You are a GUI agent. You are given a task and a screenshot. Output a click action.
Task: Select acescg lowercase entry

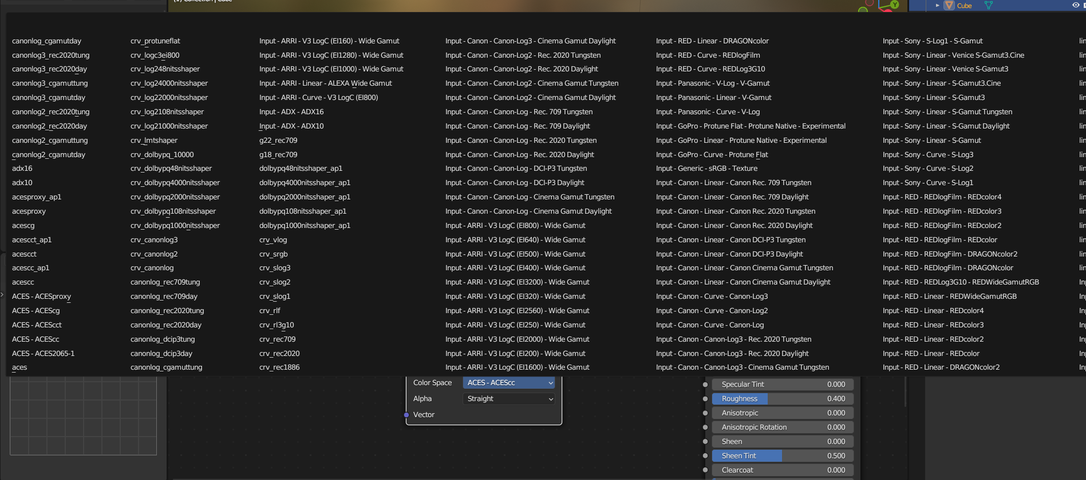coord(23,226)
